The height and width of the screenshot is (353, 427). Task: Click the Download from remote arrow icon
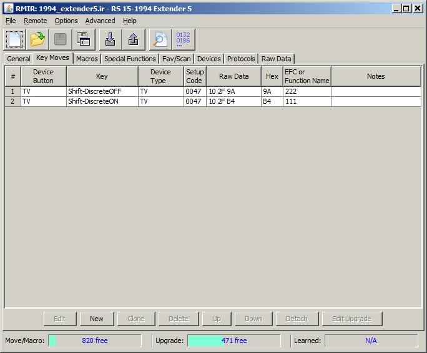pyautogui.click(x=110, y=39)
